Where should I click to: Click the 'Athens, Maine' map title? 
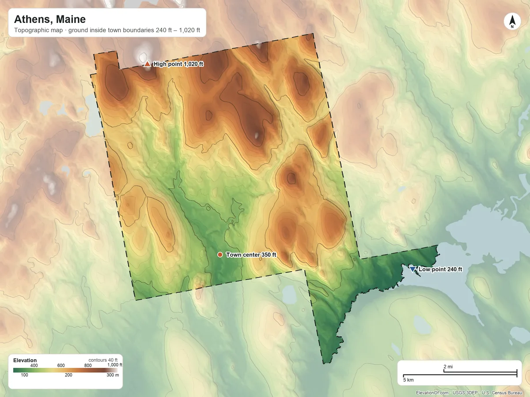[x=50, y=19]
